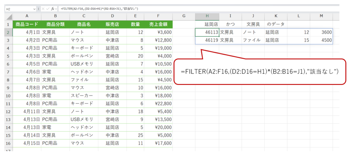Click the ¥12,800 sales amount cell
This screenshot has width=352, height=152.
[158, 40]
